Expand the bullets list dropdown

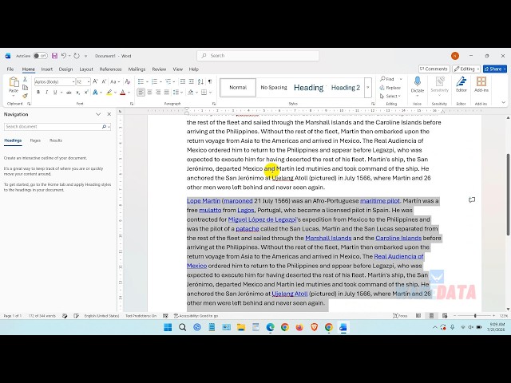(147, 81)
